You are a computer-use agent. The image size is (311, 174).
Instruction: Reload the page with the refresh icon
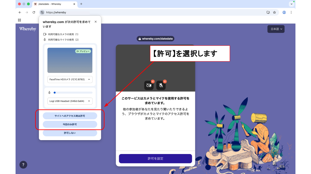pos(34,13)
